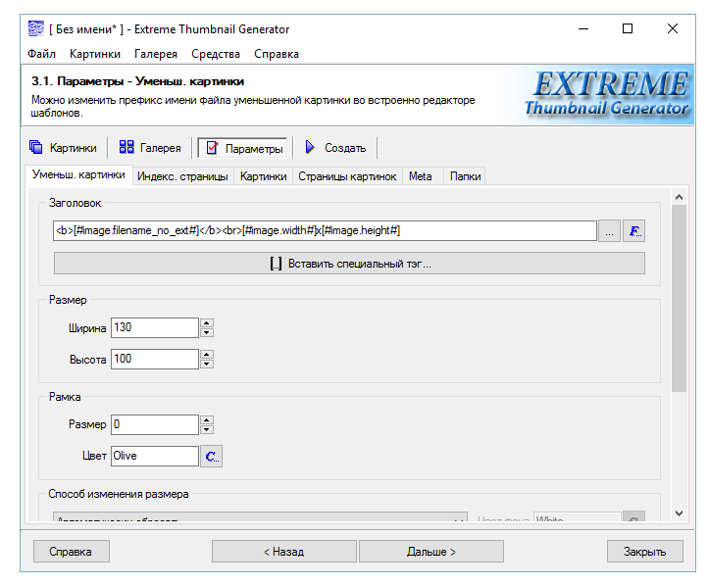Proceed with the Дальше > button
Image resolution: width=708 pixels, height=587 pixels.
pos(431,552)
